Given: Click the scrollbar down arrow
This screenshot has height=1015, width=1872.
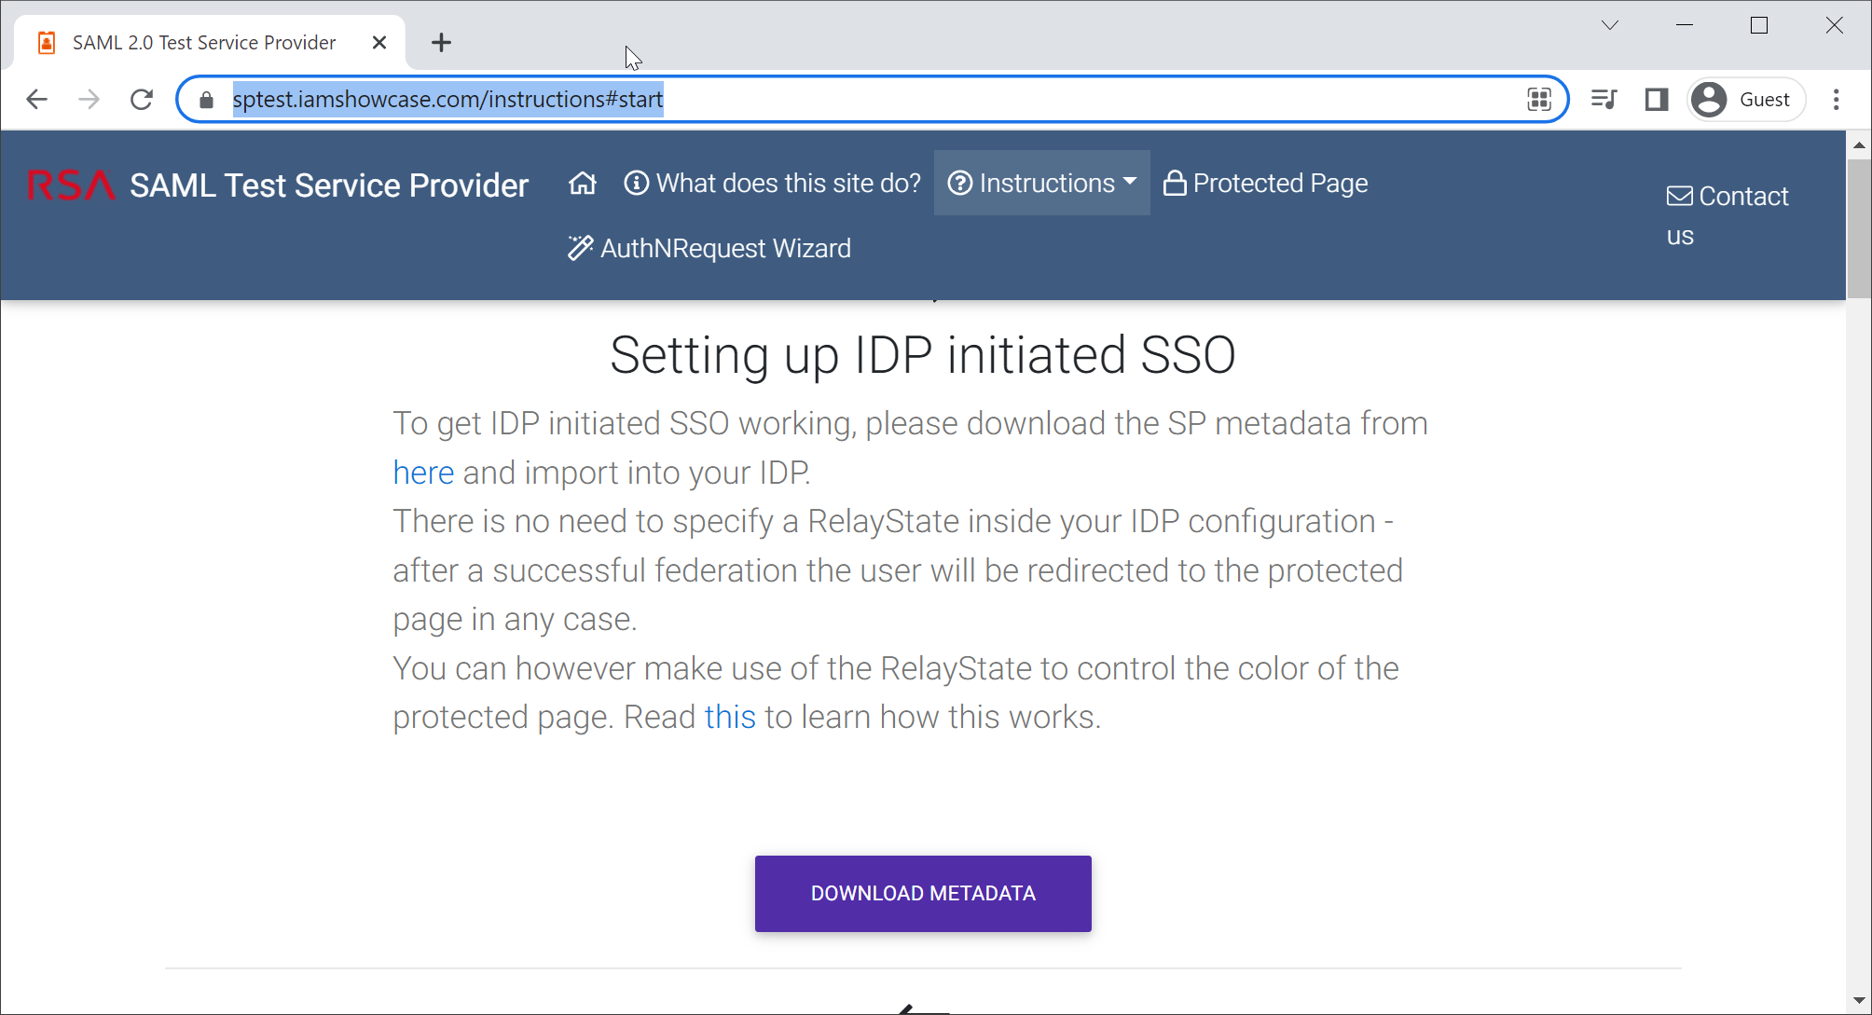Looking at the screenshot, I should [x=1859, y=1000].
